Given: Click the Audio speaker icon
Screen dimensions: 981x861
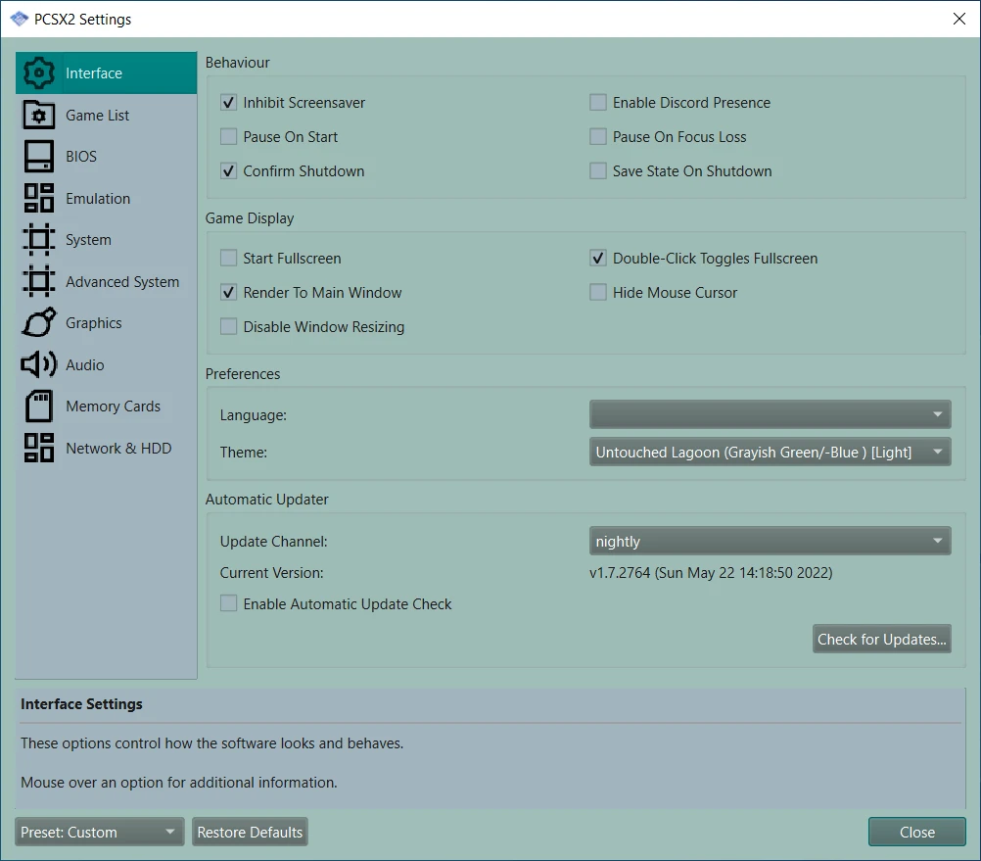Looking at the screenshot, I should (38, 365).
